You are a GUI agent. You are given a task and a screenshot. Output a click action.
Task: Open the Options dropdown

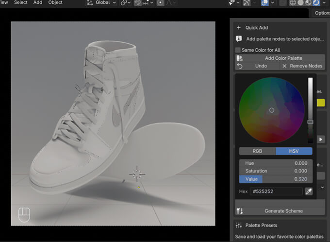coord(321,13)
